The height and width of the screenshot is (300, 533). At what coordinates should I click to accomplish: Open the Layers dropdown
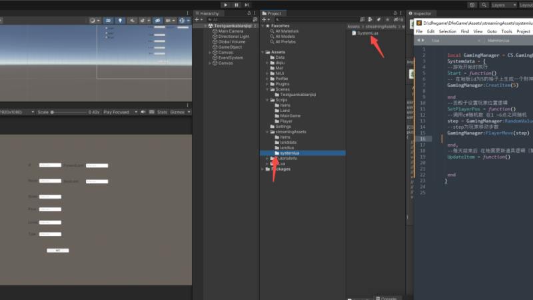tap(504, 5)
